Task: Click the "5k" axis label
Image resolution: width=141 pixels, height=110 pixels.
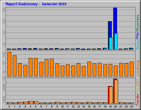Action: point(4,44)
